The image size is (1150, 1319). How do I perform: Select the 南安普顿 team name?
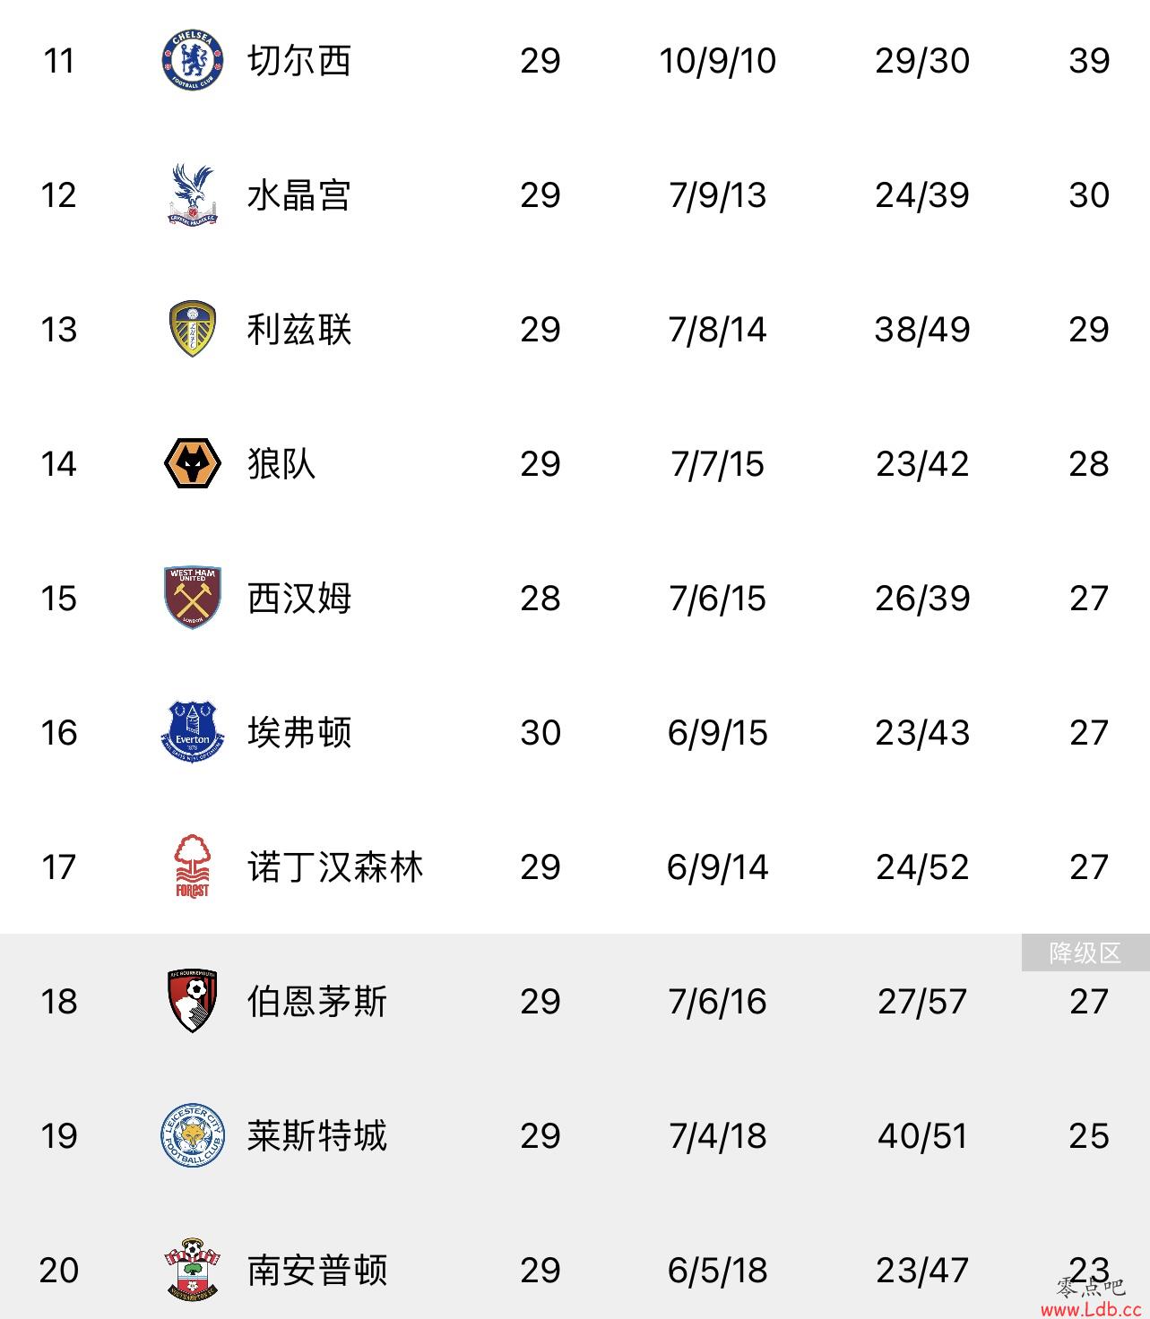(317, 1270)
